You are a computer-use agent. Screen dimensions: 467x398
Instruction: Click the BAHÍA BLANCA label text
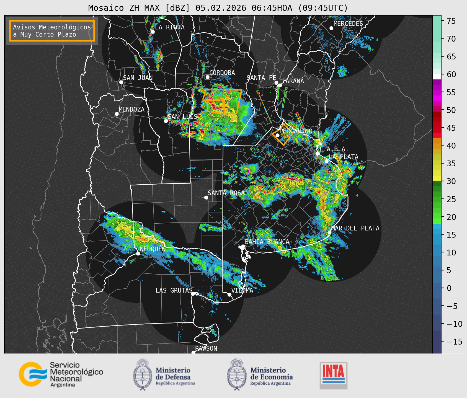[267, 242]
